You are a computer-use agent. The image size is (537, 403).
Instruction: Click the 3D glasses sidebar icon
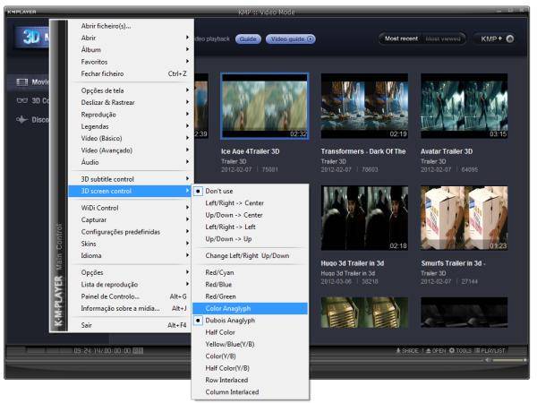click(22, 100)
